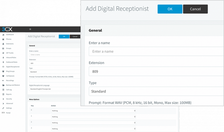Click the empty Prompt field in the background page
The width and height of the screenshot is (224, 132).
55,81
